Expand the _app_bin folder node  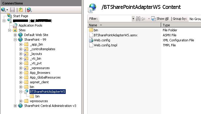click(x=21, y=44)
